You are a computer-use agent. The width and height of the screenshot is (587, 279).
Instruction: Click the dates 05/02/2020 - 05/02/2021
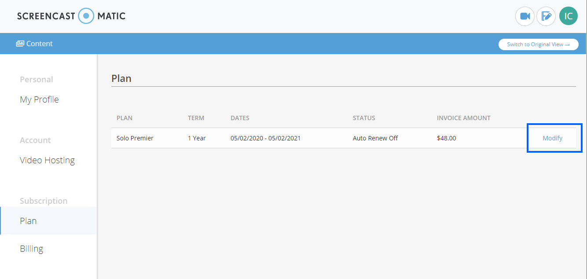tap(266, 138)
